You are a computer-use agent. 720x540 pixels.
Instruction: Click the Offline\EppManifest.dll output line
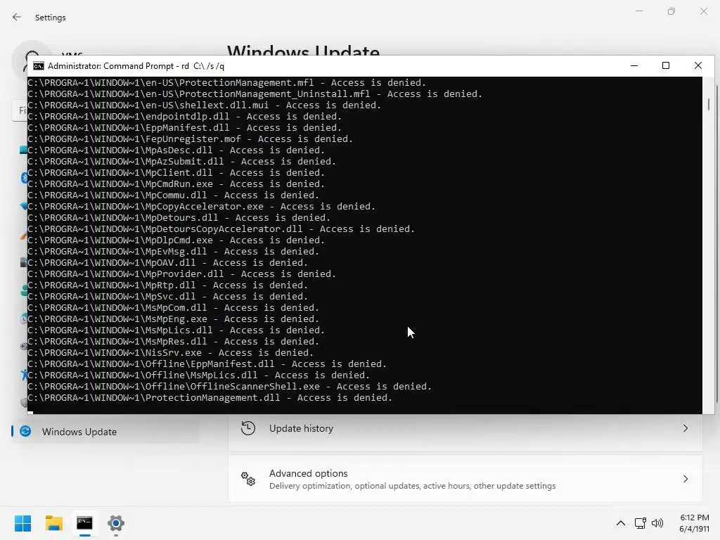click(207, 364)
